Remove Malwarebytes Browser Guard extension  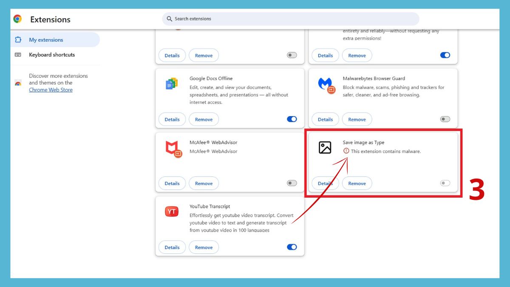(x=357, y=119)
